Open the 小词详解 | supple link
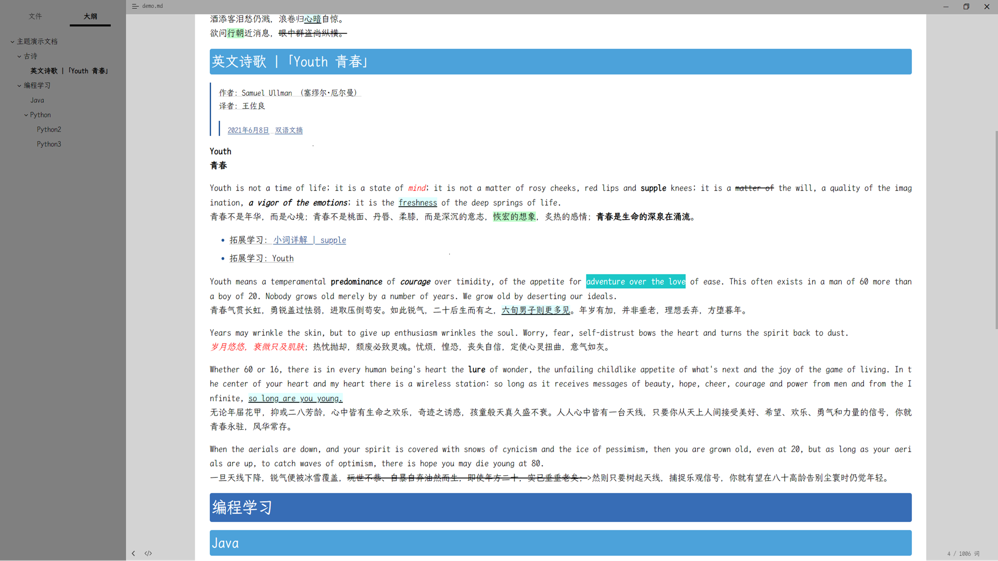 click(x=310, y=240)
